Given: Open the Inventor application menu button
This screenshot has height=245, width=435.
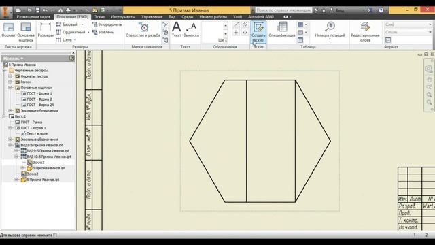Looking at the screenshot, I should (6, 12).
